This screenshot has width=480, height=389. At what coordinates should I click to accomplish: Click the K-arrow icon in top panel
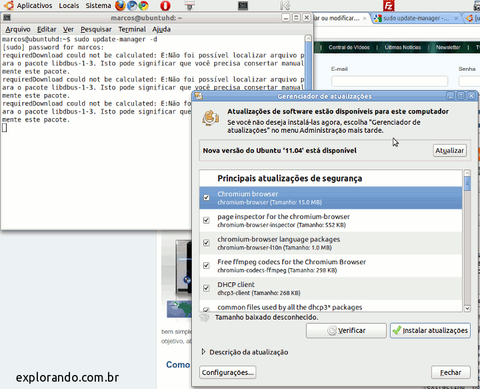[285, 5]
